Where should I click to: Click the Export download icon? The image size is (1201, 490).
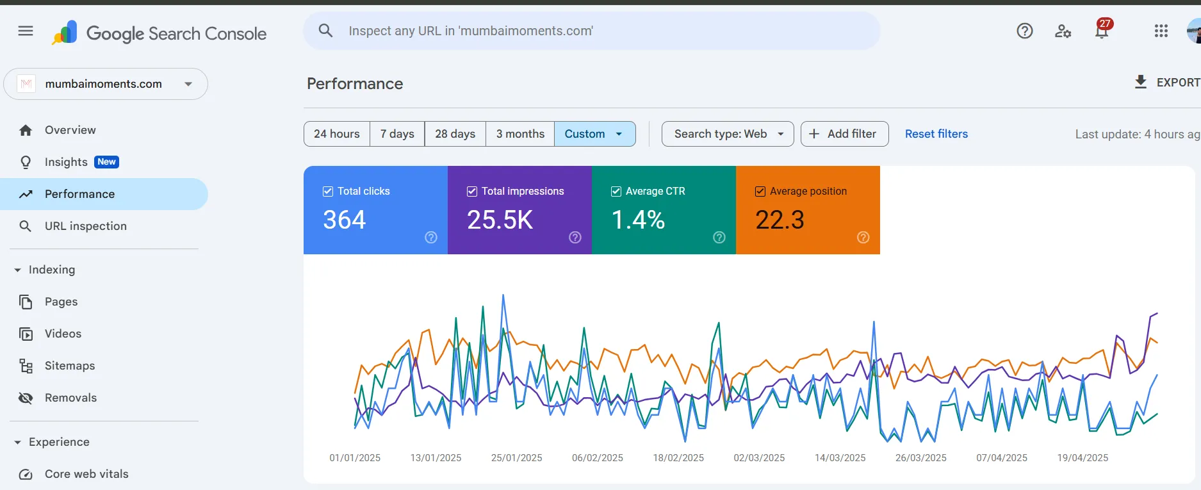point(1141,82)
